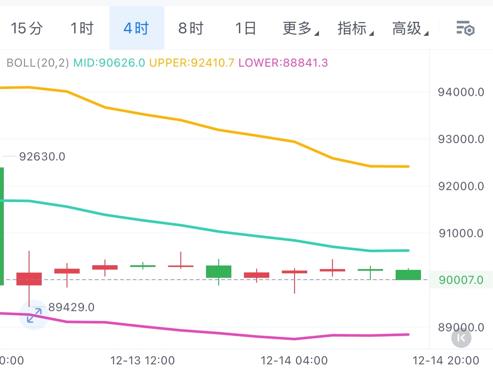The image size is (493, 369).
Task: Select the 1时 timeframe tab
Action: [81, 29]
